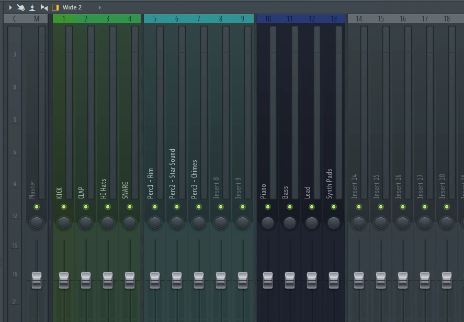Toggle the Master track green mute light
The width and height of the screenshot is (464, 322).
[x=37, y=207]
